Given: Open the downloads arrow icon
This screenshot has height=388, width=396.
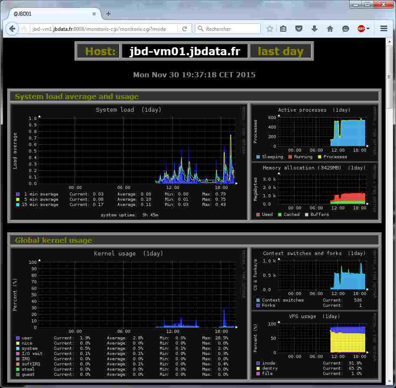Looking at the screenshot, I should click(314, 29).
